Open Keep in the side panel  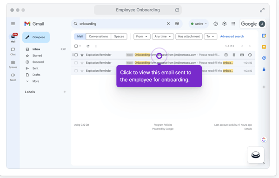pos(264,47)
